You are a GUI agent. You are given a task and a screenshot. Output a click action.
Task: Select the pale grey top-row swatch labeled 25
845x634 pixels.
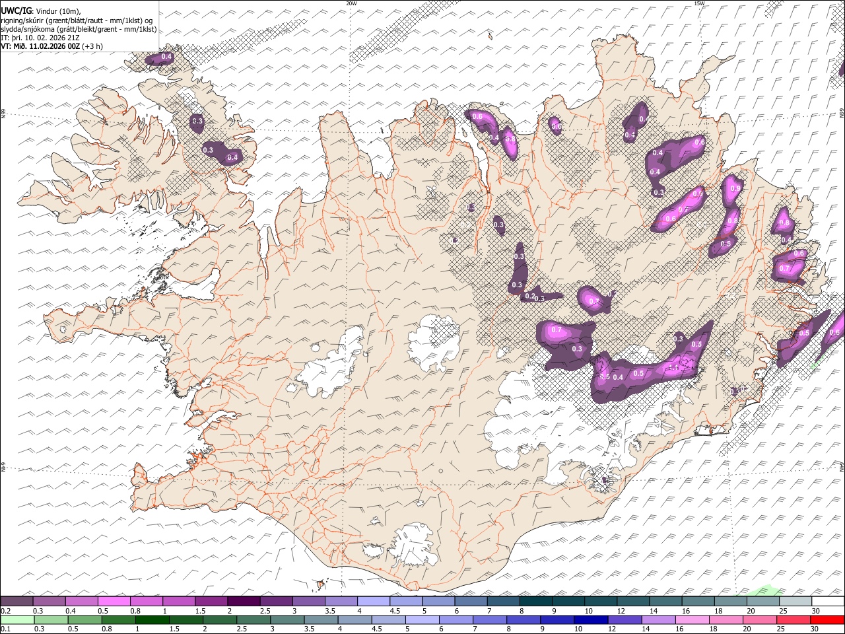795,601
